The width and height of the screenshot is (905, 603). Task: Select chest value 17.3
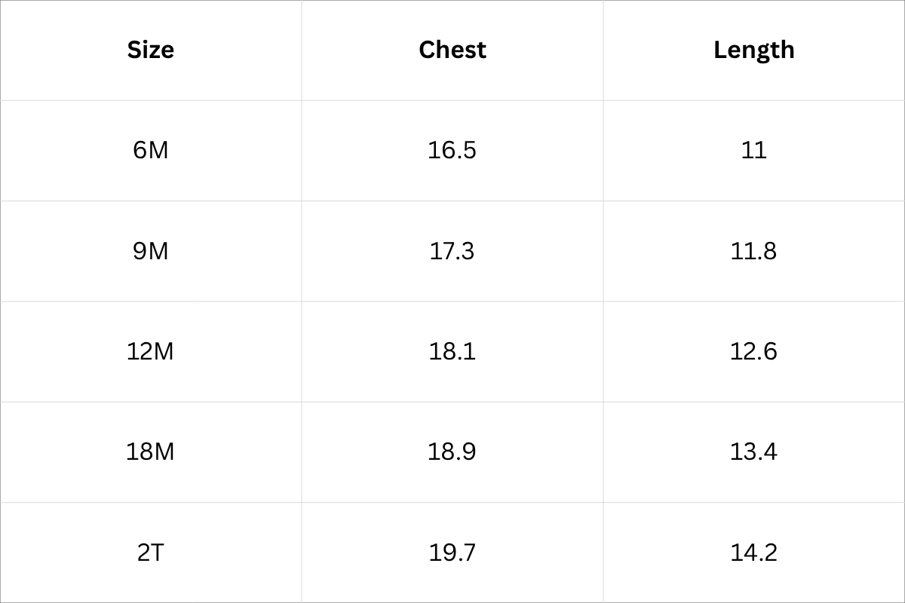tap(452, 250)
